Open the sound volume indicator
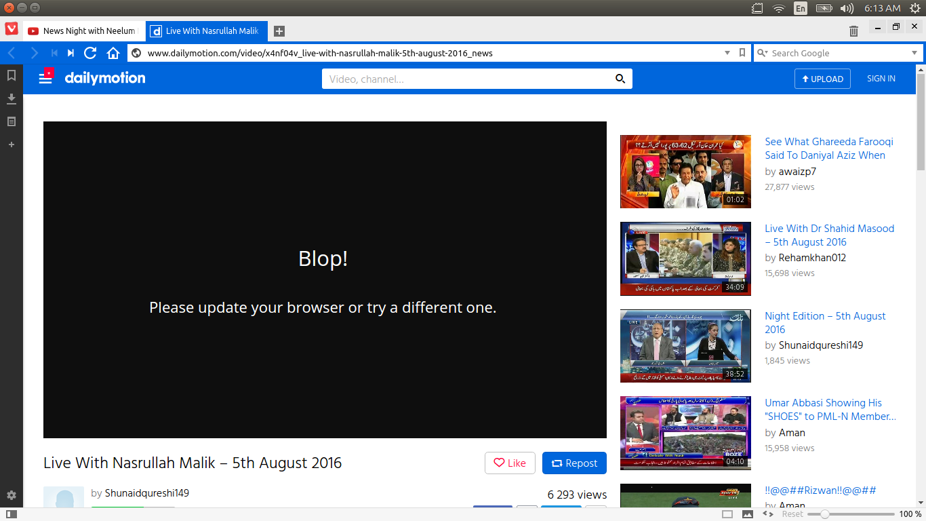Viewport: 926px width, 521px height. [x=847, y=8]
